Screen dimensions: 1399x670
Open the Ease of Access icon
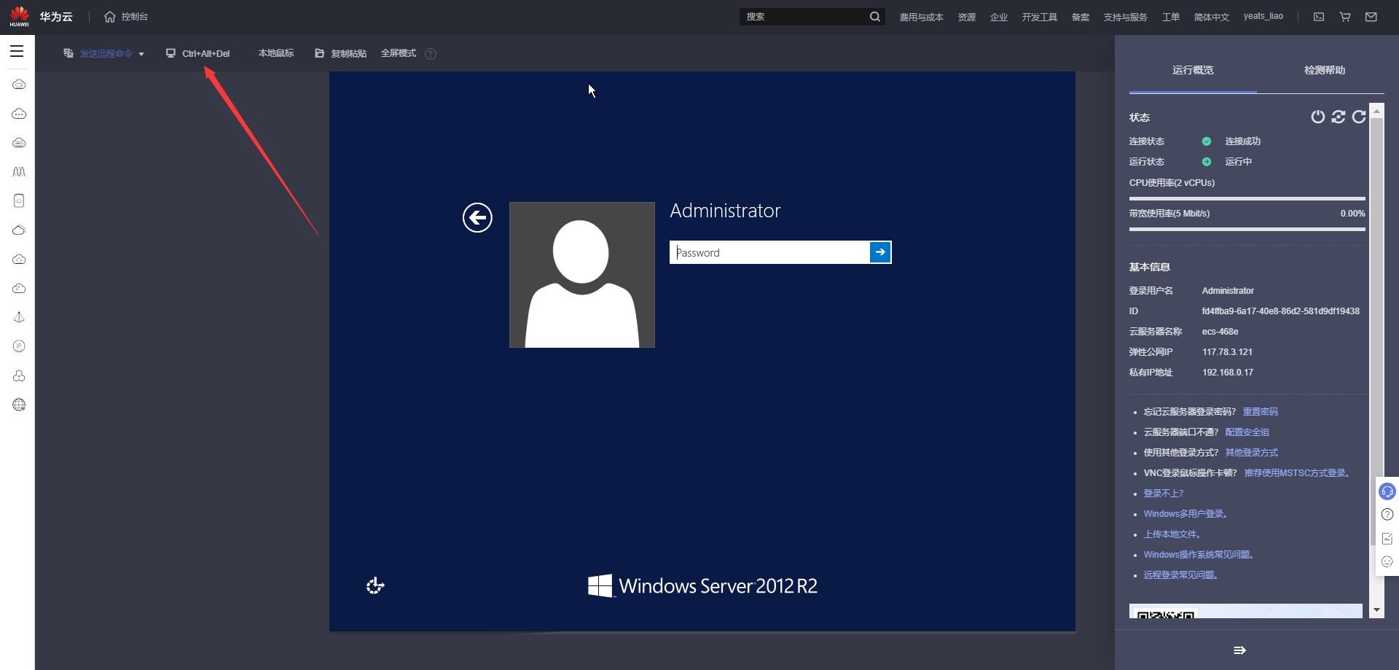(375, 585)
